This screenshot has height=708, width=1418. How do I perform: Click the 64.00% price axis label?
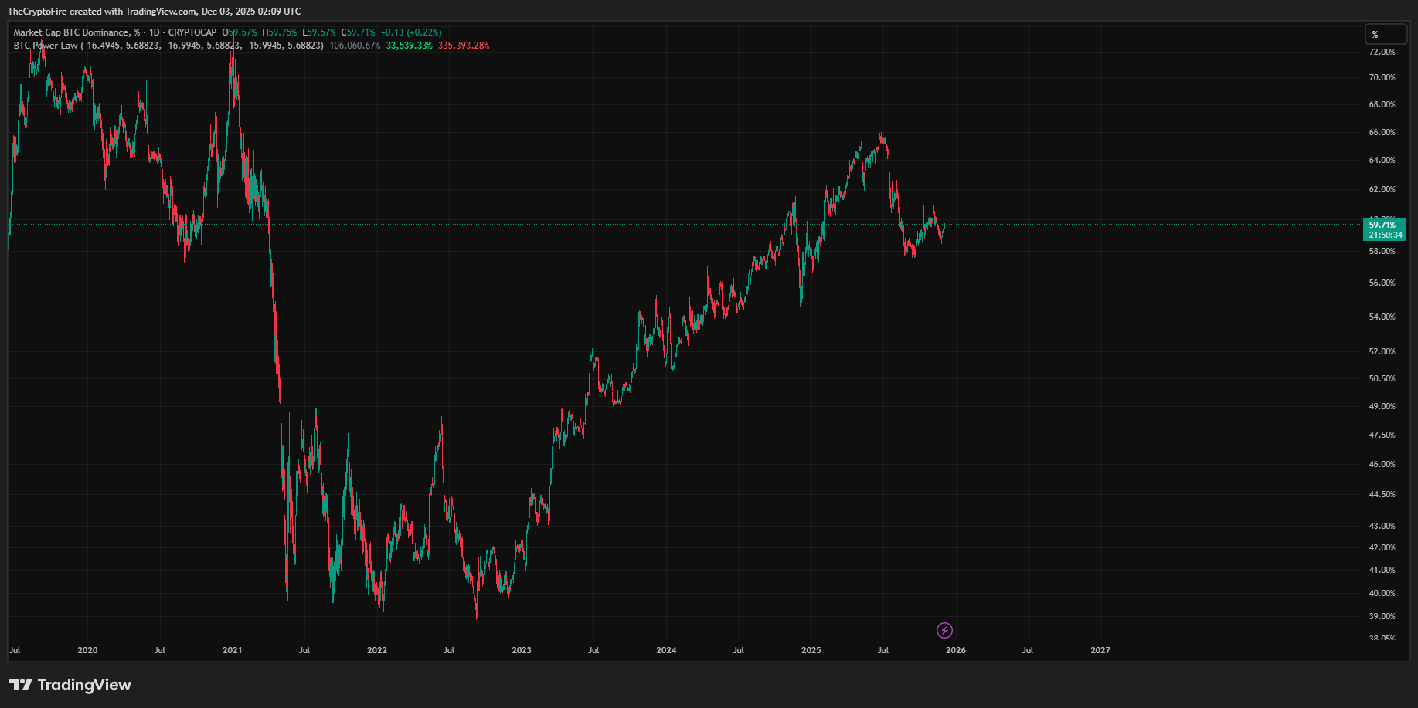(x=1382, y=160)
